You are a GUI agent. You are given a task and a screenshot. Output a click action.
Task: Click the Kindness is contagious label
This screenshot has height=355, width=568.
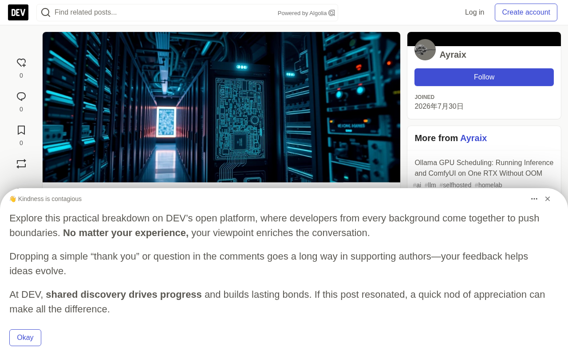(50, 199)
